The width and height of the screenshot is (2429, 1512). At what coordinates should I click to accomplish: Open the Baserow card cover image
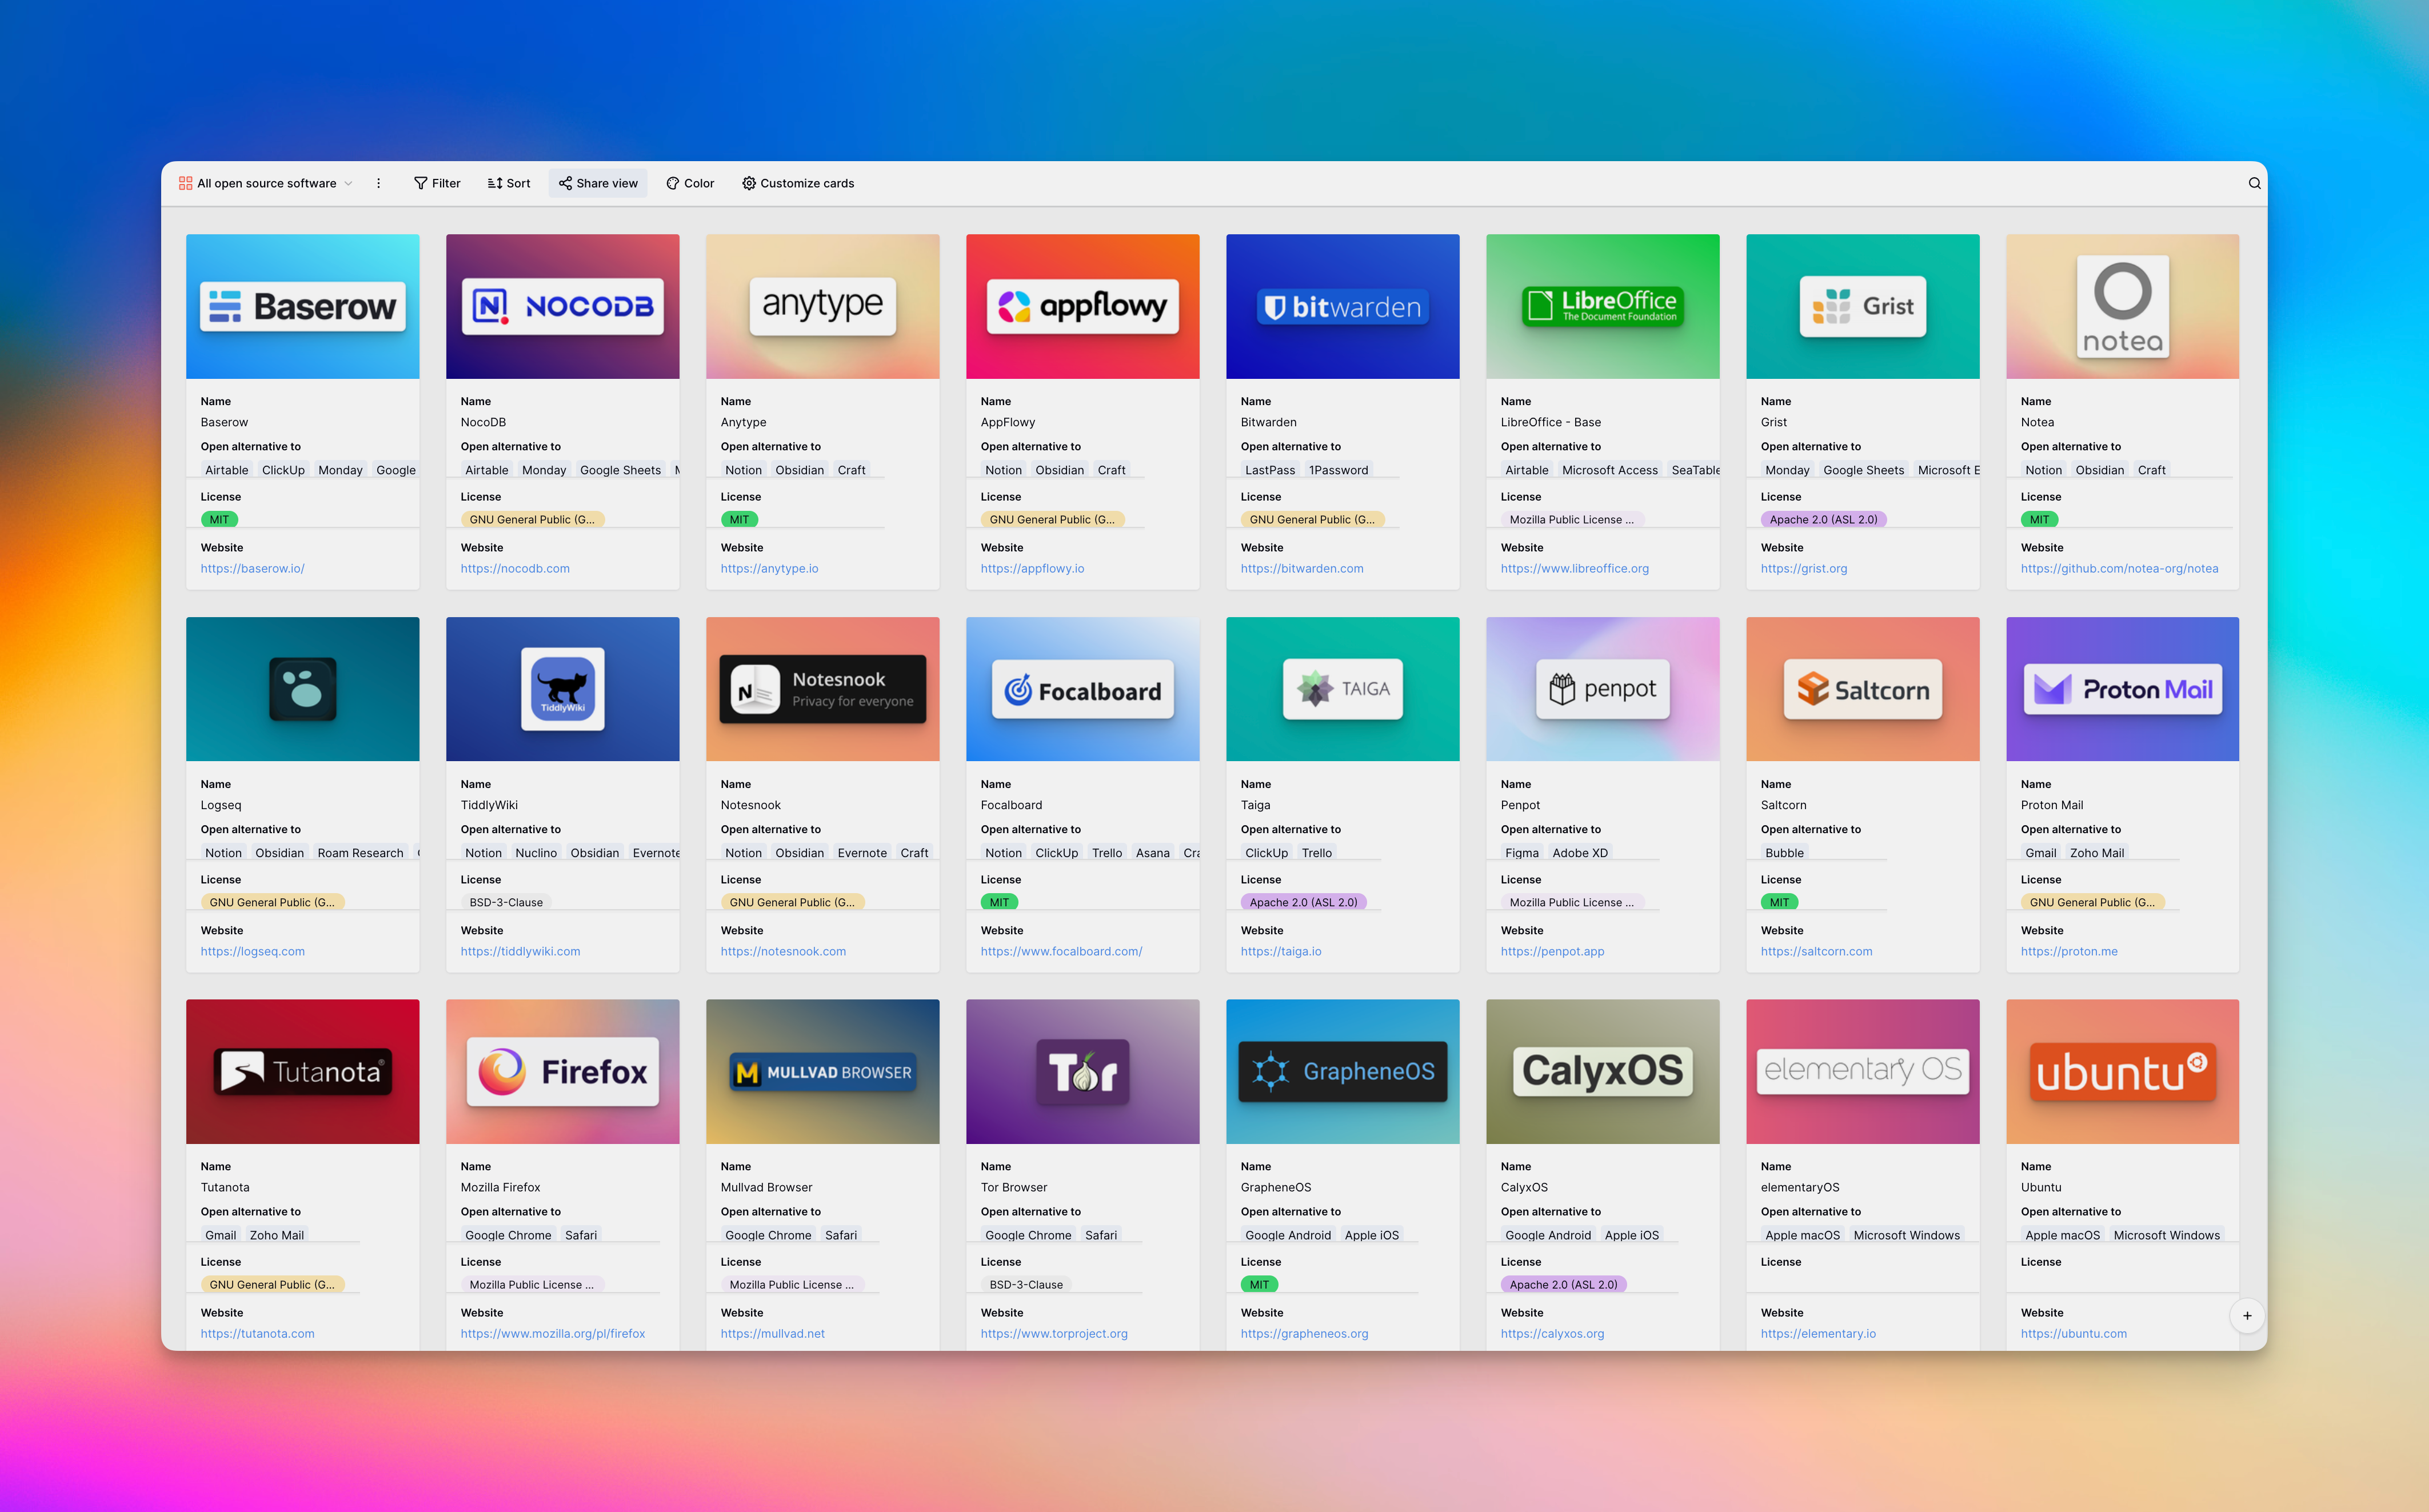(x=302, y=306)
